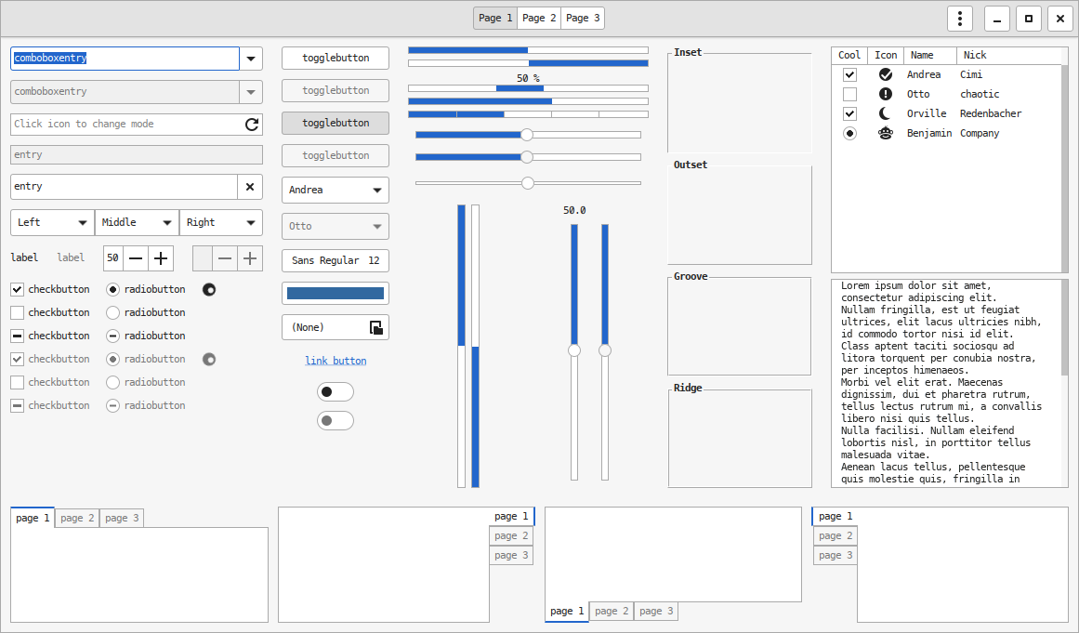
Task: Click the entry field with clear button
Action: 124,187
